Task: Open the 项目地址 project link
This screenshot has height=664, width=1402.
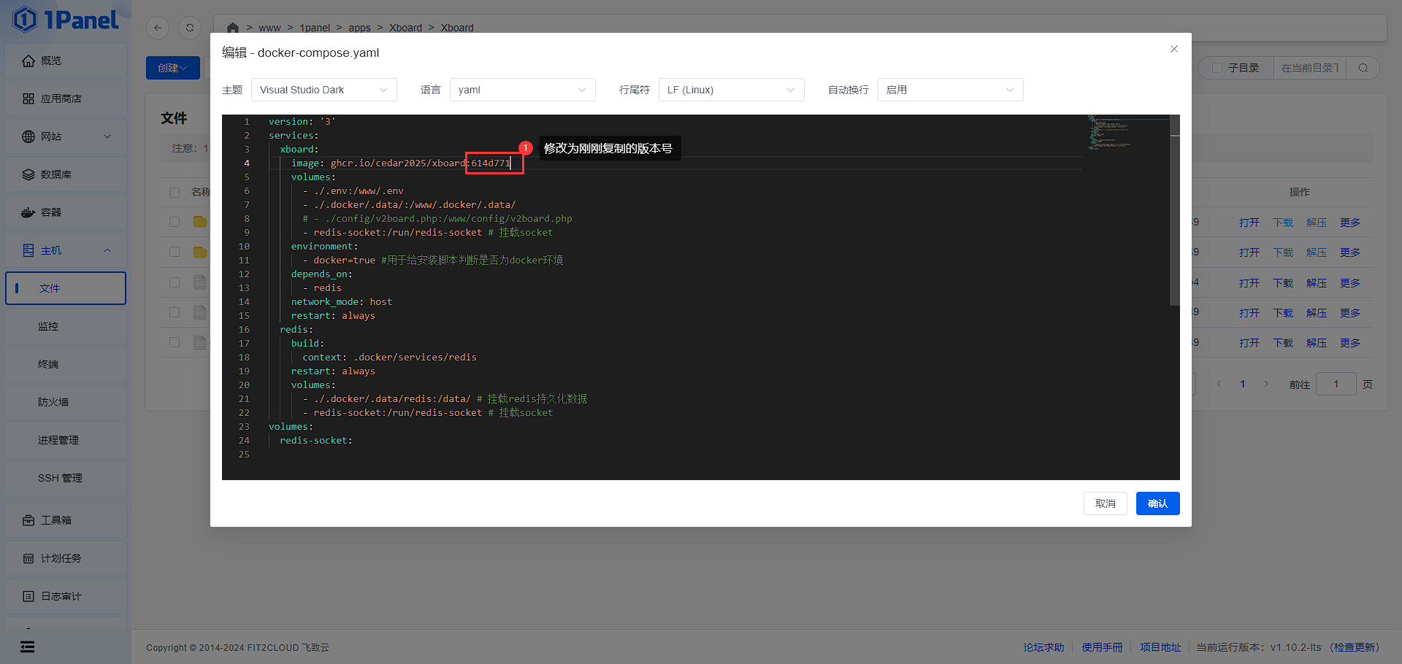Action: tap(1160, 647)
